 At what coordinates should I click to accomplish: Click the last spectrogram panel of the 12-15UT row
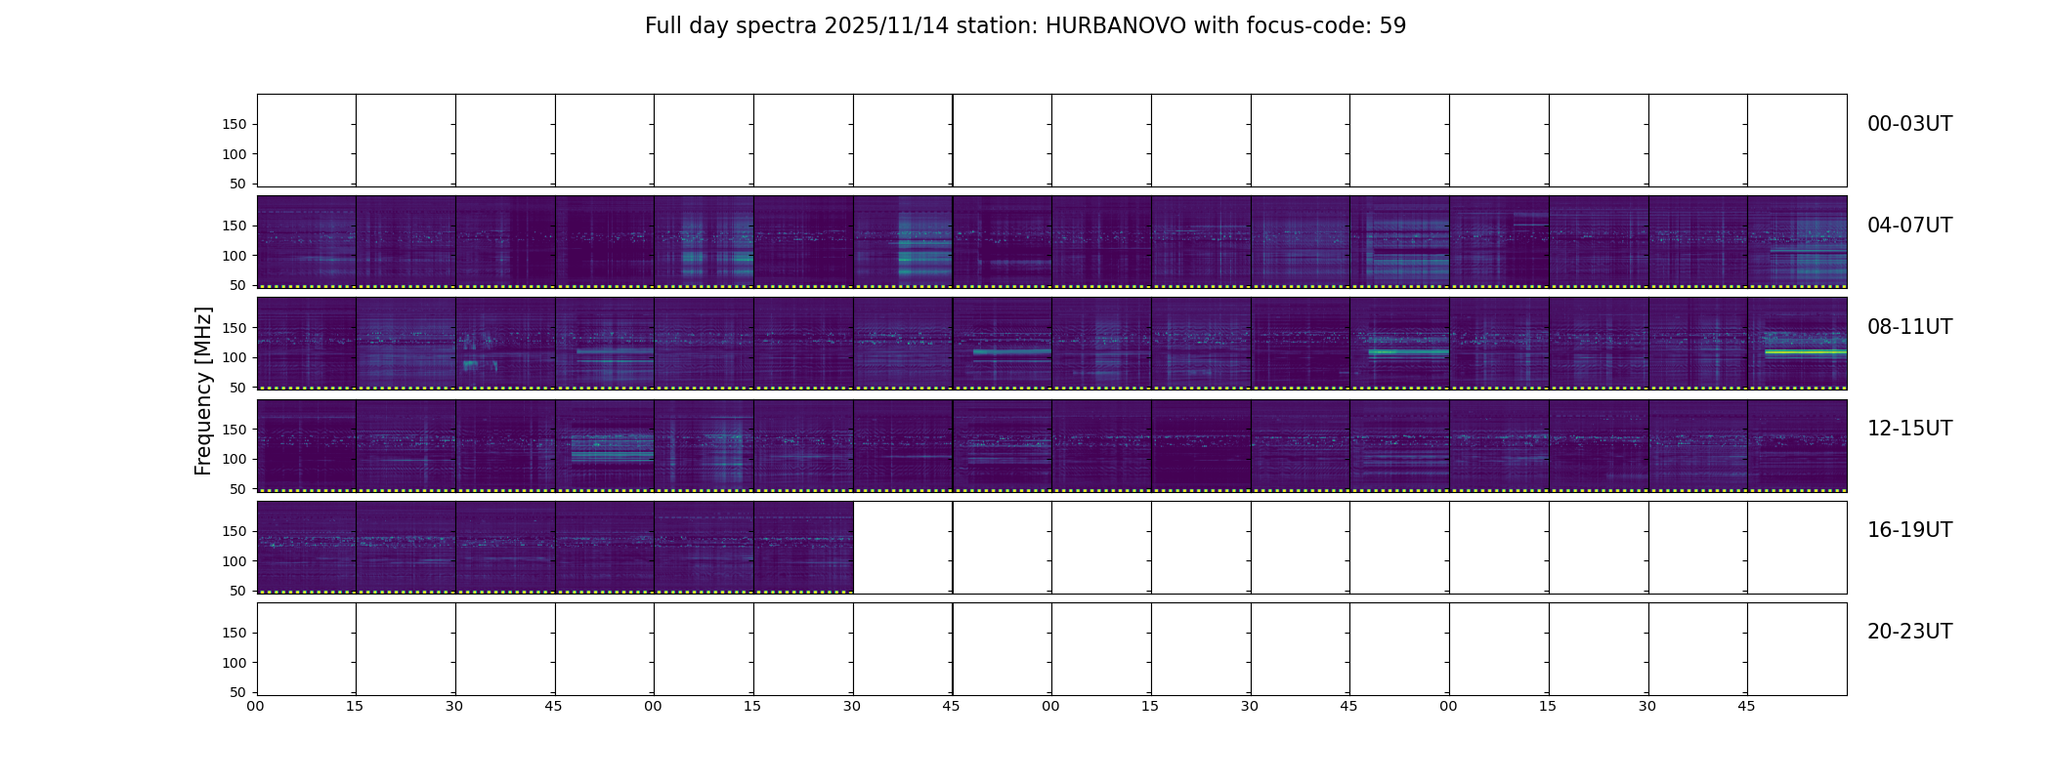(1797, 445)
